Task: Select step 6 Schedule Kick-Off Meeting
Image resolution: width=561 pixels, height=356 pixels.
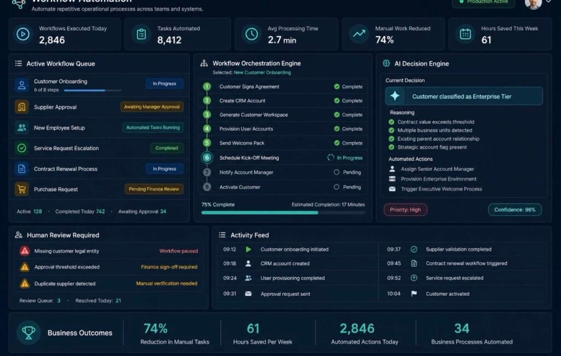Action: tap(283, 157)
